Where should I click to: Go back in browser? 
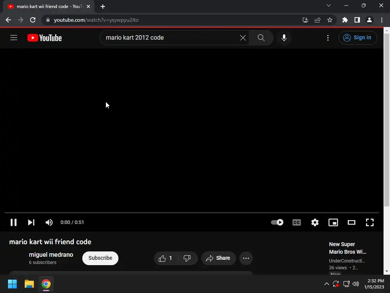(x=8, y=20)
